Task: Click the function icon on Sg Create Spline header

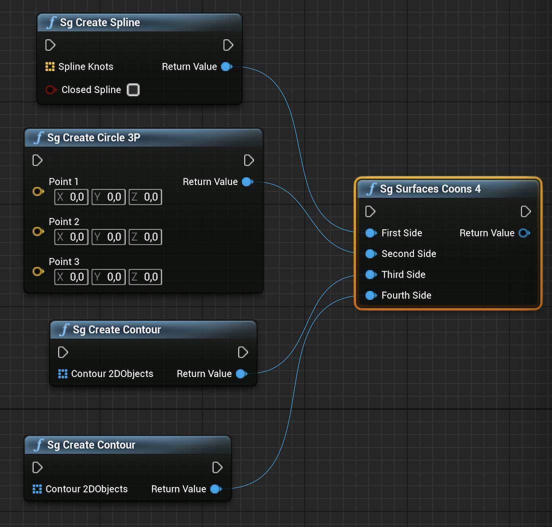Action: point(51,22)
